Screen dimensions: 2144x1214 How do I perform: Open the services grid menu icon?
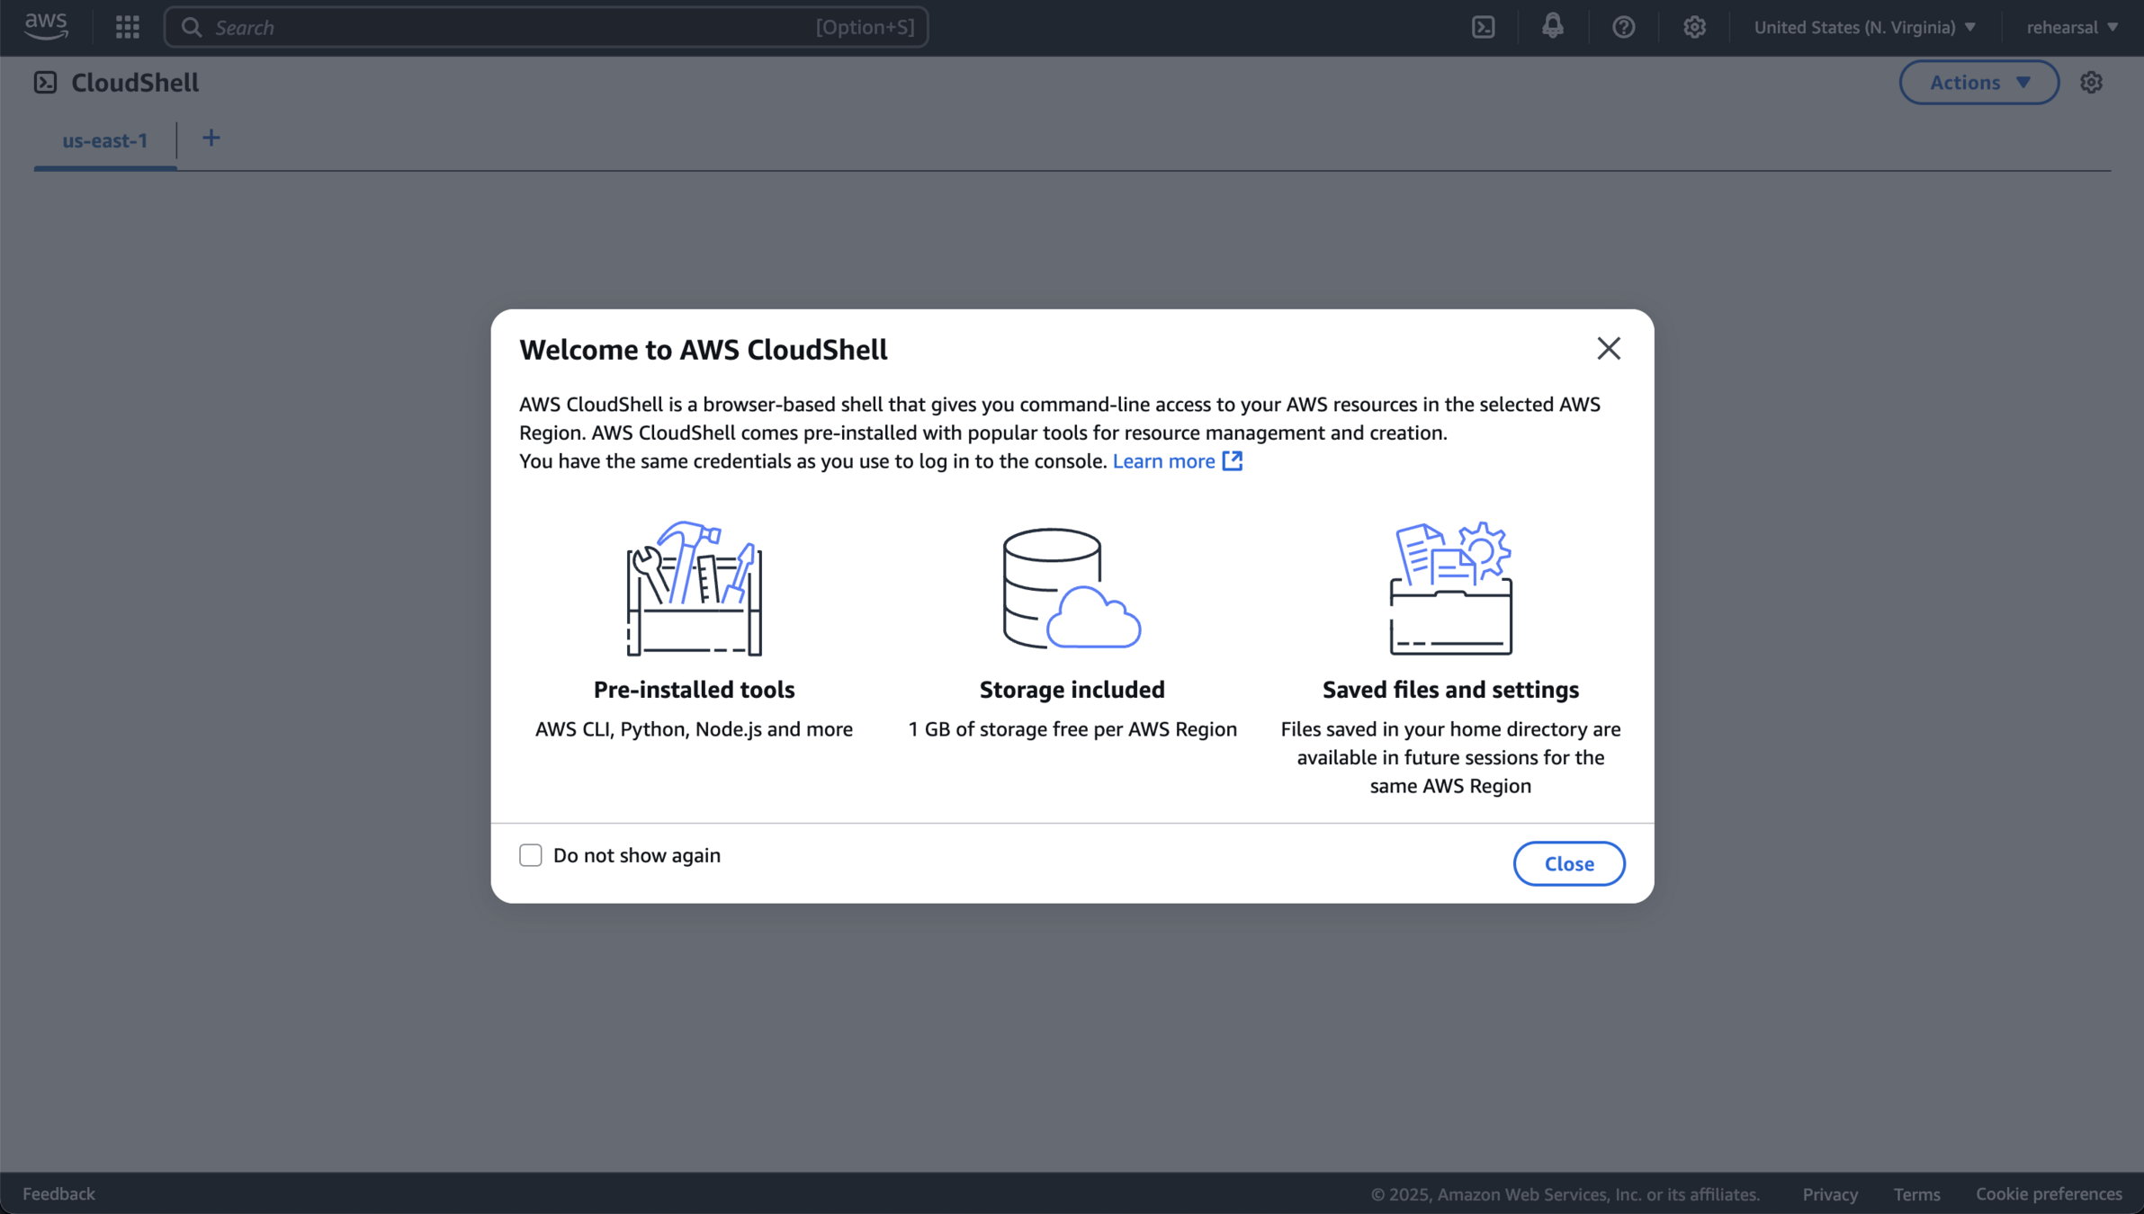[128, 27]
